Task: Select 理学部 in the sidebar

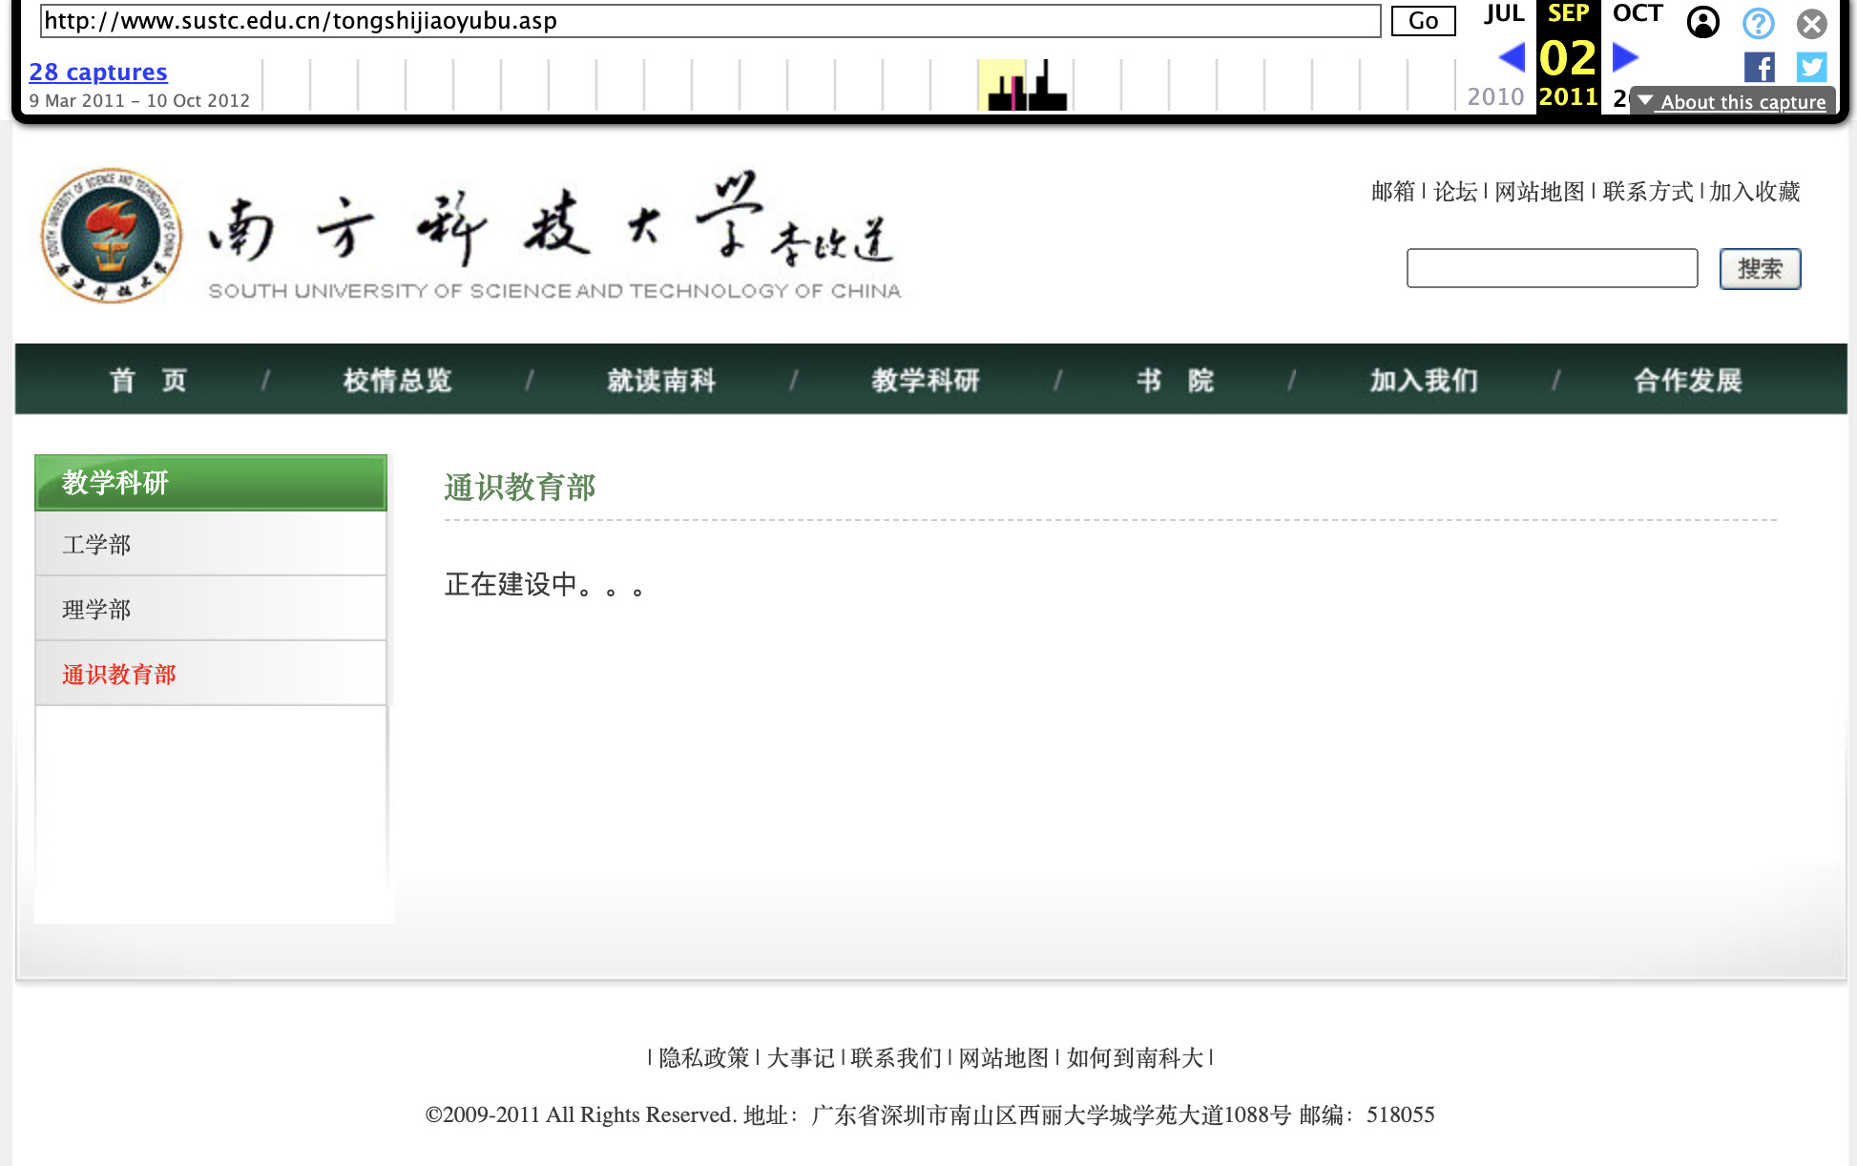Action: click(x=95, y=608)
